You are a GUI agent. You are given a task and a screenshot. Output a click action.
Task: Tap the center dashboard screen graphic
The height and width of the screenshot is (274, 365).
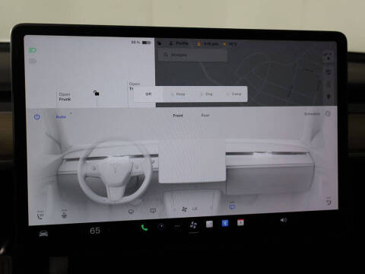[192, 160]
